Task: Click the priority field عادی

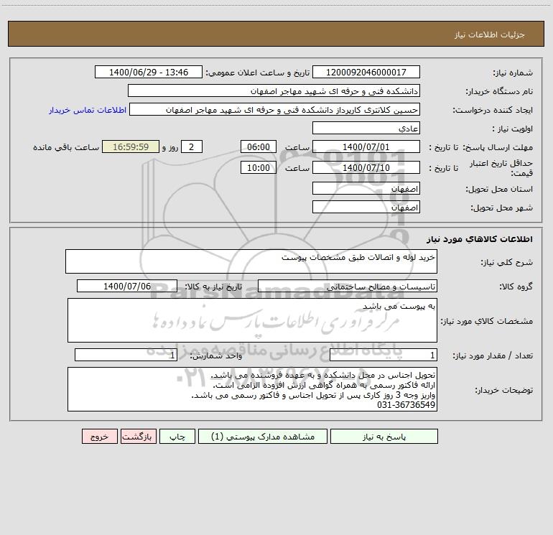Action: (x=366, y=128)
